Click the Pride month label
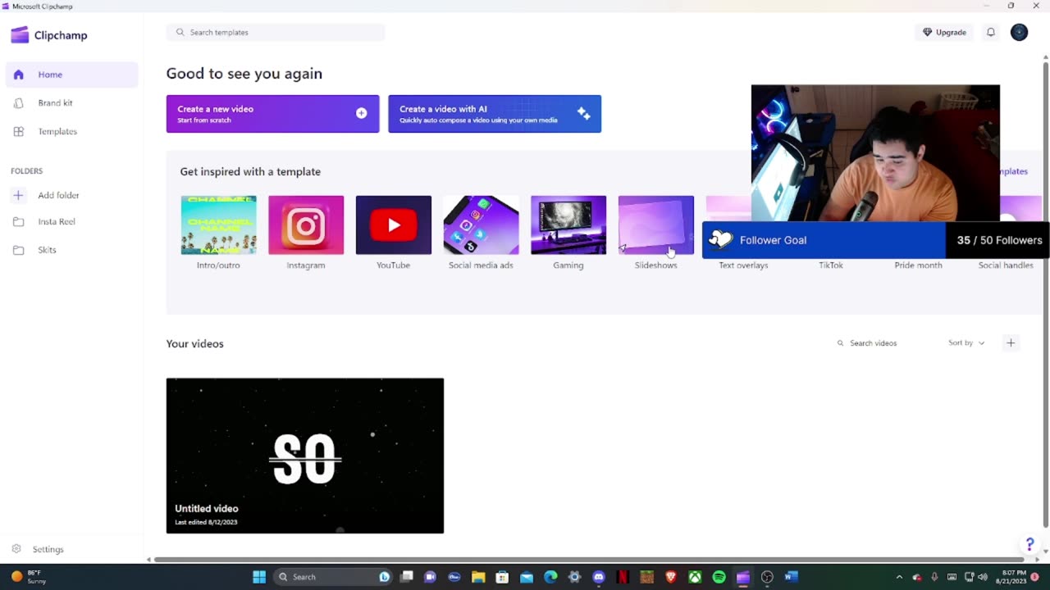Viewport: 1050px width, 590px height. 918,265
